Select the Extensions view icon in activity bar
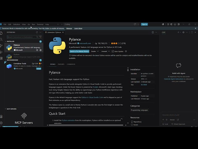Image resolution: width=198 pixels, height=149 pixels. (1, 58)
